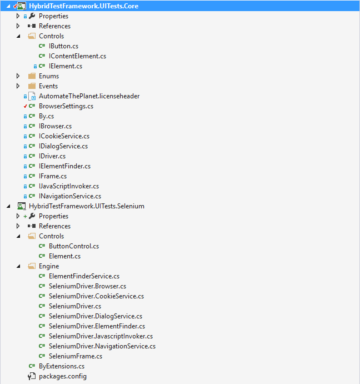Select SeleniumDriver.DialogService.cs
The image size is (360, 384).
[96, 316]
